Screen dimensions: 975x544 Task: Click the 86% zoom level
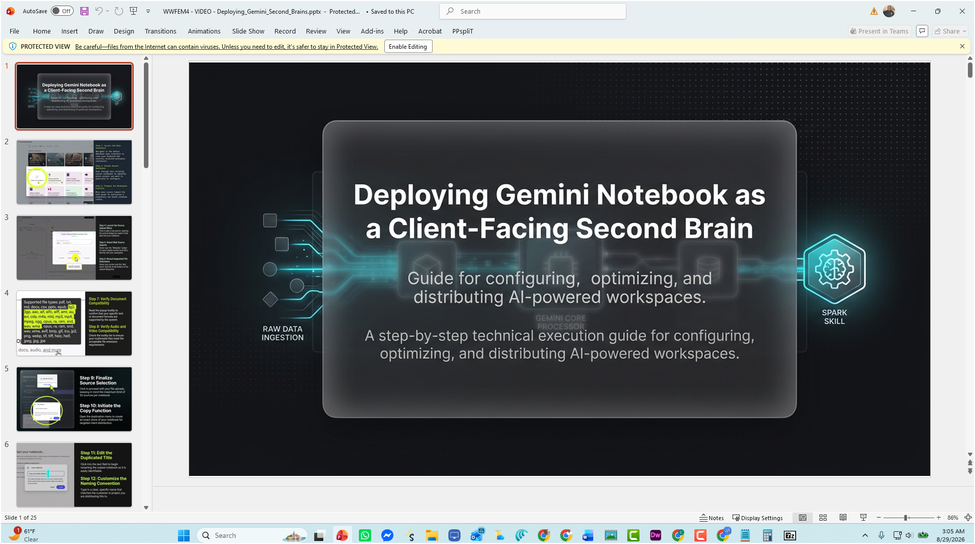pyautogui.click(x=953, y=518)
